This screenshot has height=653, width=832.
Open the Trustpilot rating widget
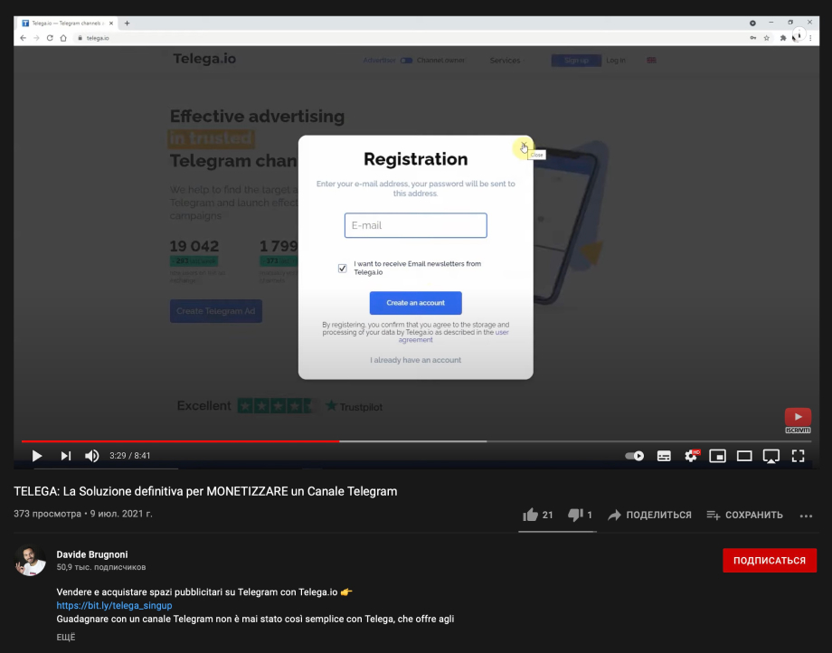(279, 406)
